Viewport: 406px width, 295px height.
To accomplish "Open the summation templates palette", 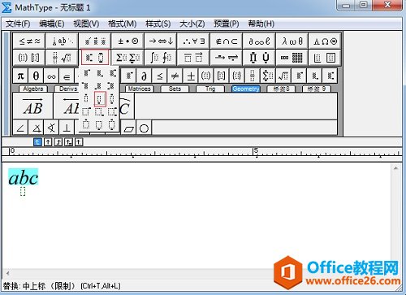I will 127,58.
